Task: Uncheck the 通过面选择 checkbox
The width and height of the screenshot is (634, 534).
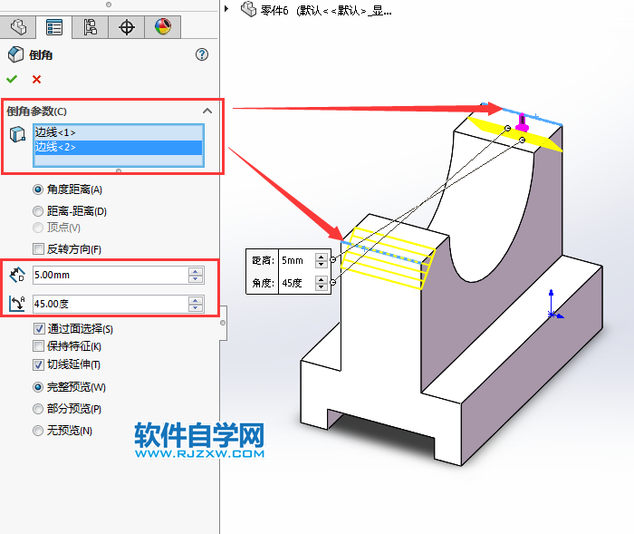Action: click(39, 328)
